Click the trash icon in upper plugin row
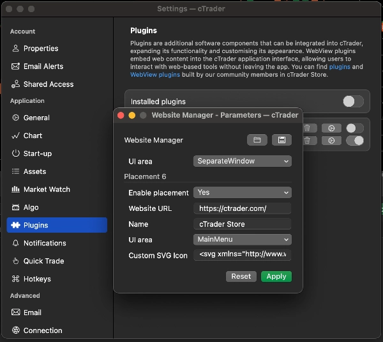Viewport: 383px width, 342px height. pyautogui.click(x=308, y=128)
